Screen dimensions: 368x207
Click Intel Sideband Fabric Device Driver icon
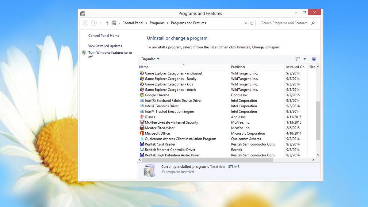pyautogui.click(x=142, y=101)
